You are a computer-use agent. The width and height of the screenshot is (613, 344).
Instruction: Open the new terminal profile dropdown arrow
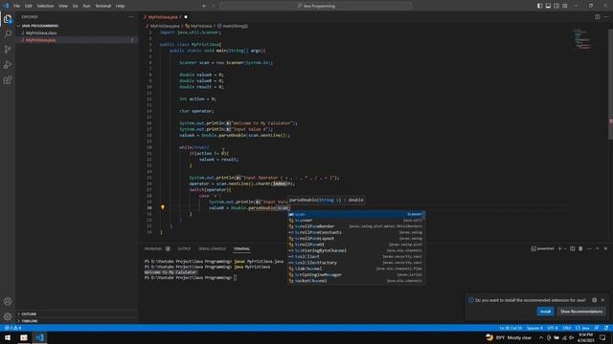565,248
